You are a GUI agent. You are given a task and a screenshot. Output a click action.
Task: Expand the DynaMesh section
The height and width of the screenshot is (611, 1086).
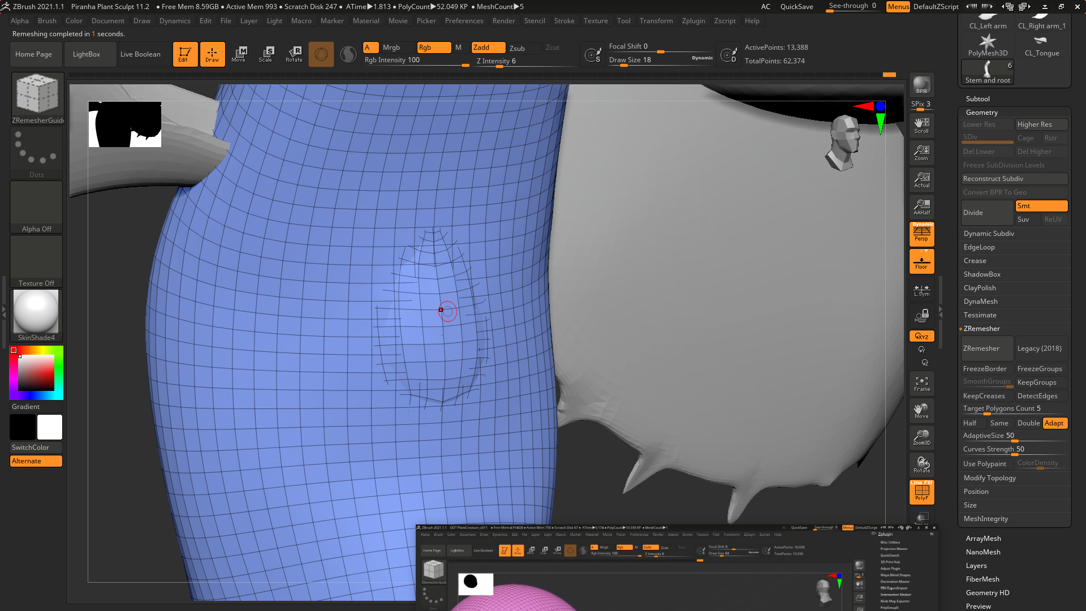click(980, 302)
